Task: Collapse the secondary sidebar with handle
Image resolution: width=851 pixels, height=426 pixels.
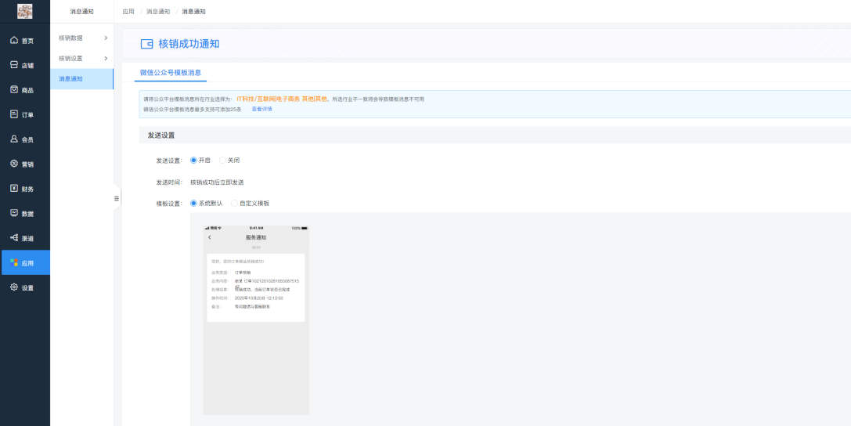Action: (x=117, y=198)
